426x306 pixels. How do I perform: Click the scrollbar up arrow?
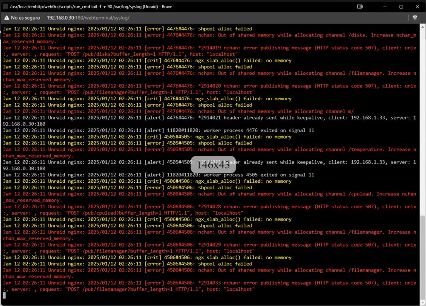[x=423, y=27]
